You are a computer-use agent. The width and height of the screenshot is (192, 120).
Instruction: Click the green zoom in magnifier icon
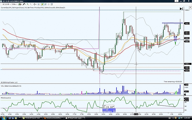pyautogui.click(x=28, y=4)
